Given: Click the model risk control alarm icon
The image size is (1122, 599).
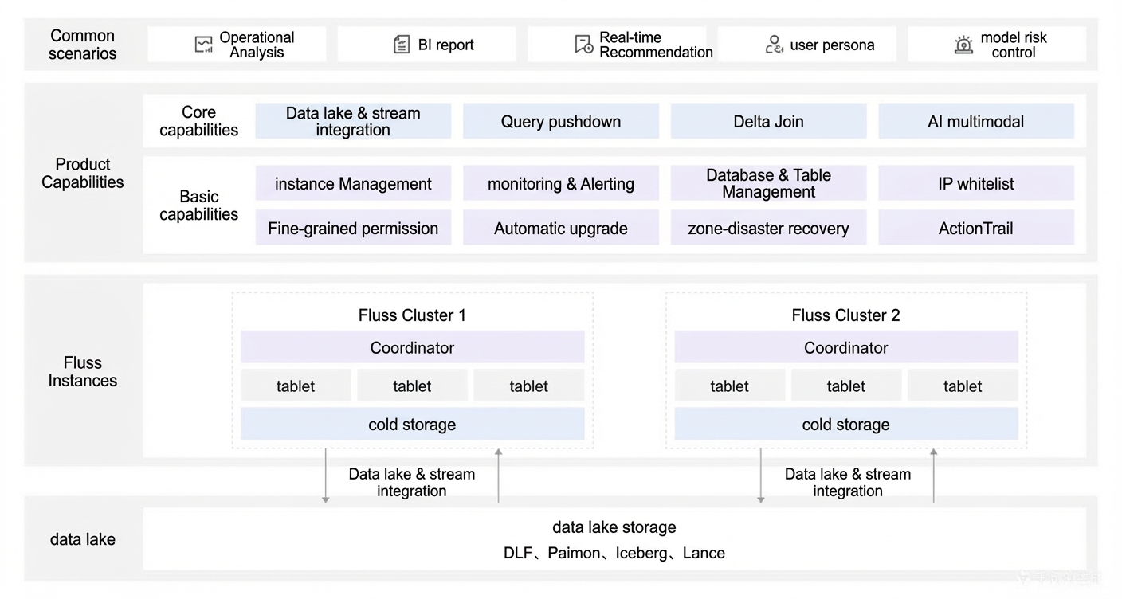Looking at the screenshot, I should tap(964, 45).
